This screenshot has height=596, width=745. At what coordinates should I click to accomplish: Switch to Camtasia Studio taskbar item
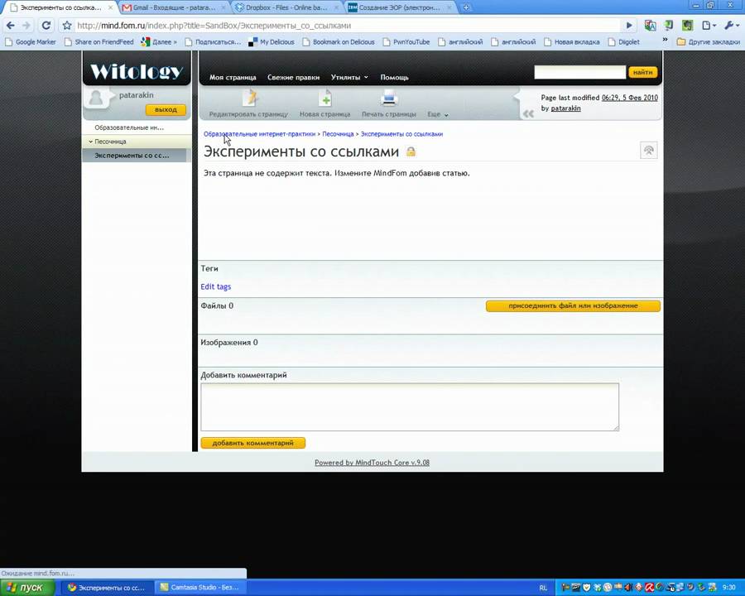[200, 588]
